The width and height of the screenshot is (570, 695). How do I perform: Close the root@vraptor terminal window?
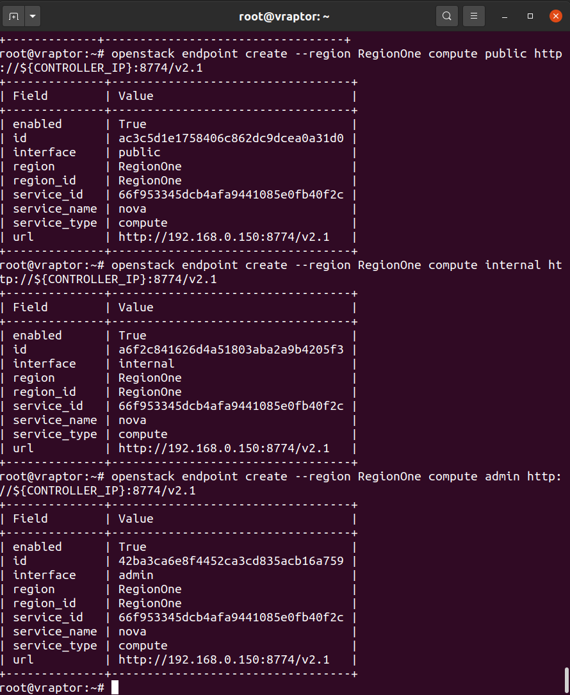(555, 17)
